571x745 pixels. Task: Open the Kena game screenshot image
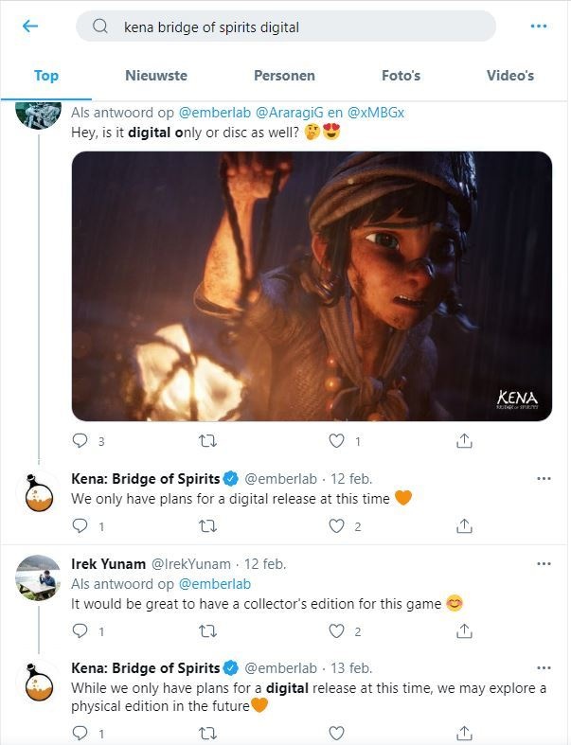coord(312,286)
